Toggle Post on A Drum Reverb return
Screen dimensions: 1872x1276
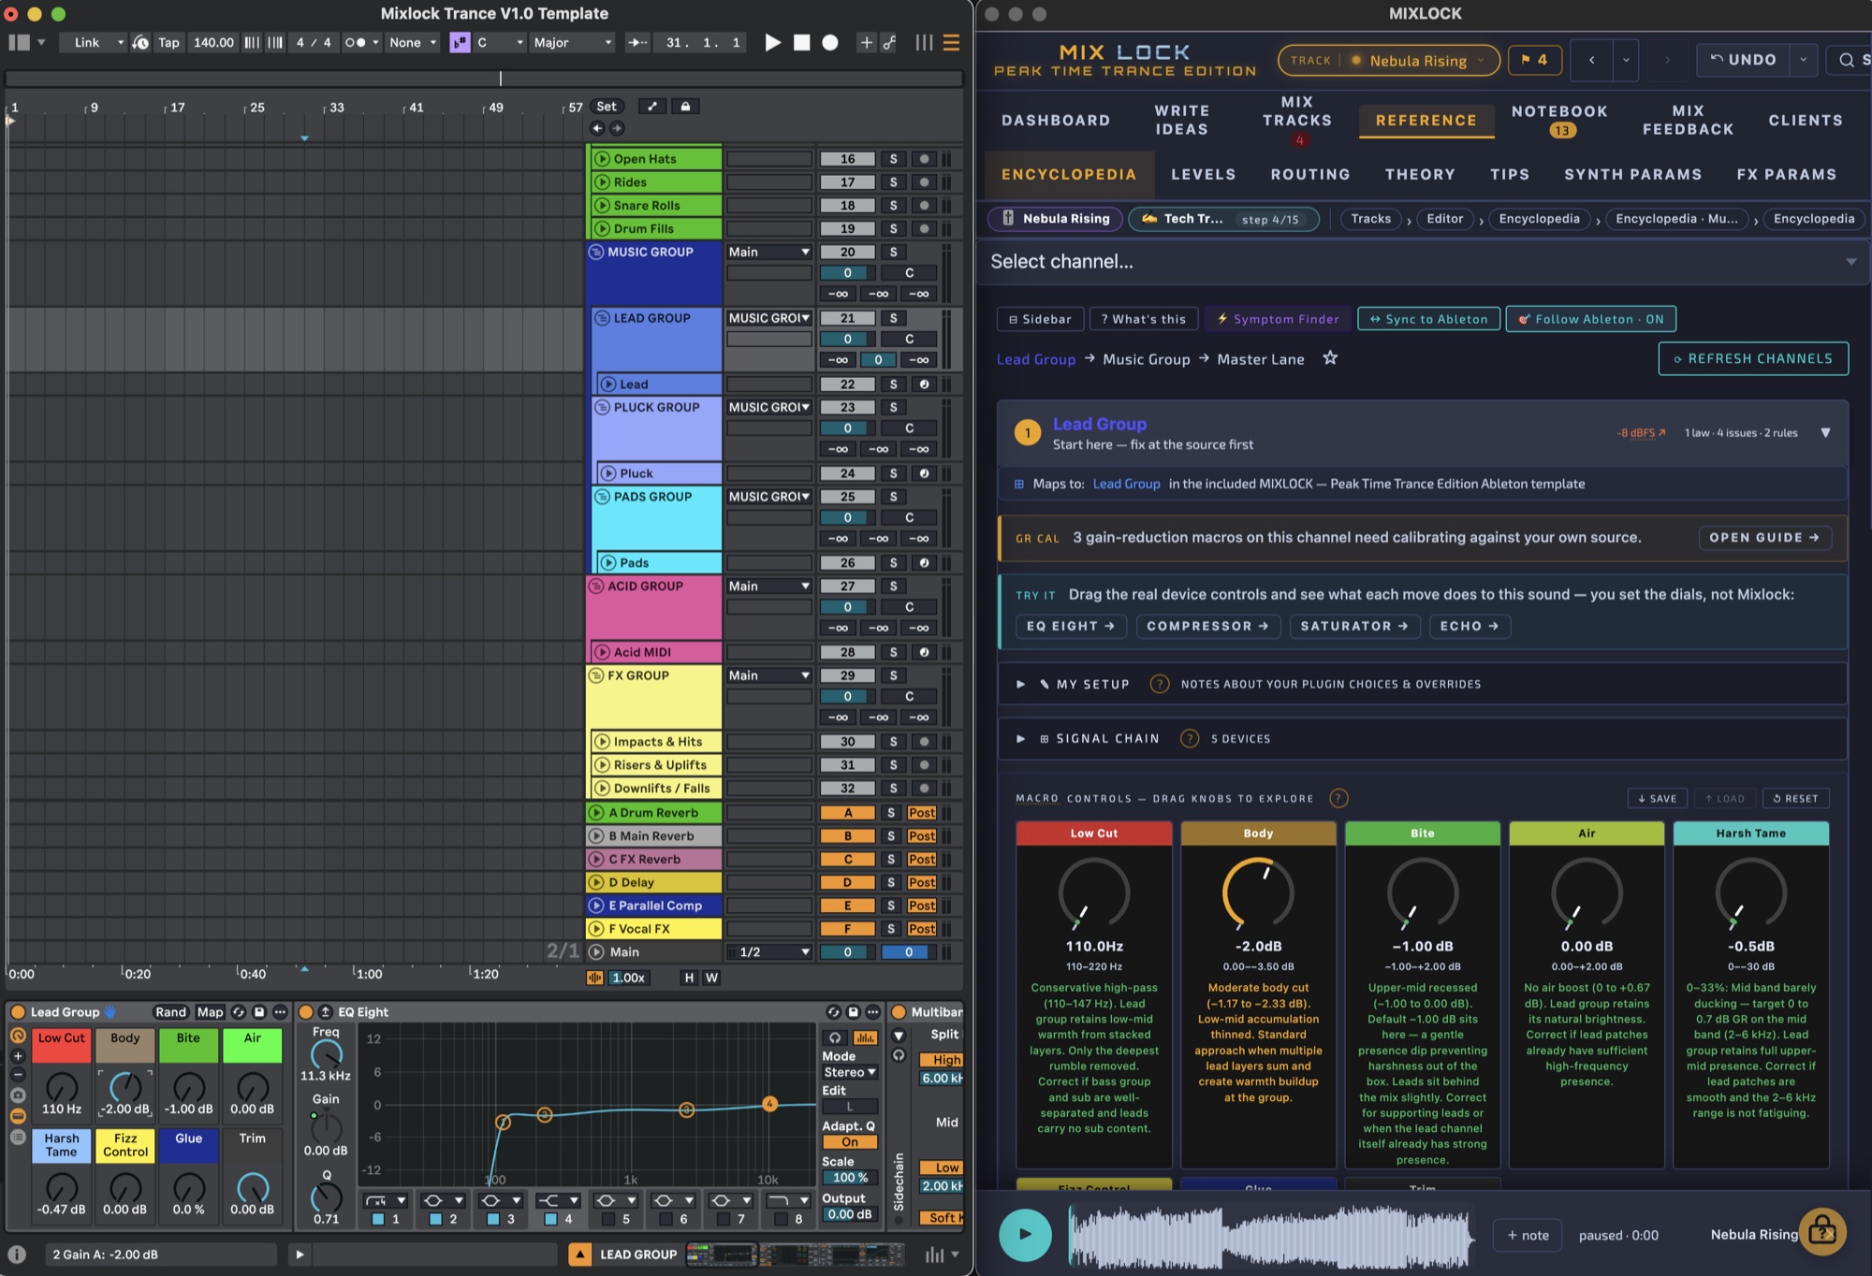pyautogui.click(x=922, y=813)
